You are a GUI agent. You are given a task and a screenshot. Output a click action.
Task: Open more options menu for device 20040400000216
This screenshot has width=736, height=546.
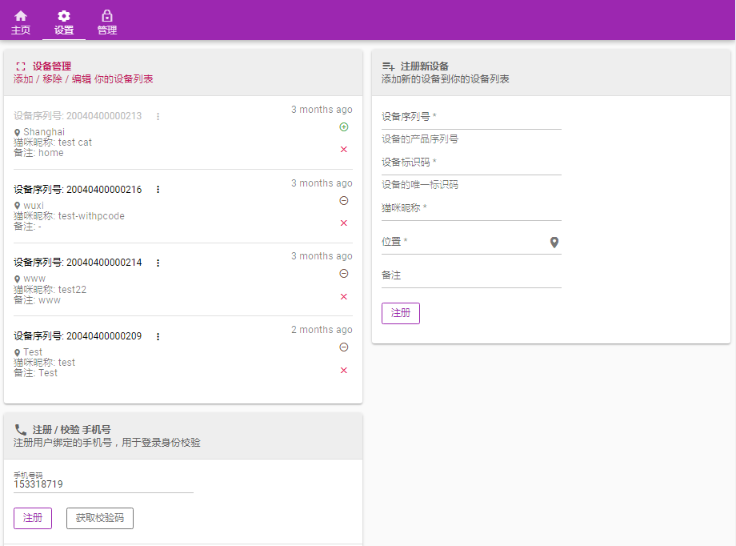158,190
